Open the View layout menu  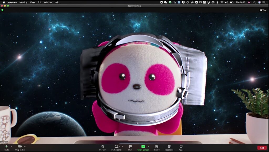point(263,10)
